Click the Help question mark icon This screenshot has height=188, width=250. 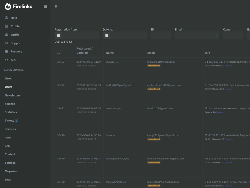click(x=6, y=18)
